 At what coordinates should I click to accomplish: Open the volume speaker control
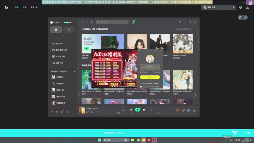152,110
